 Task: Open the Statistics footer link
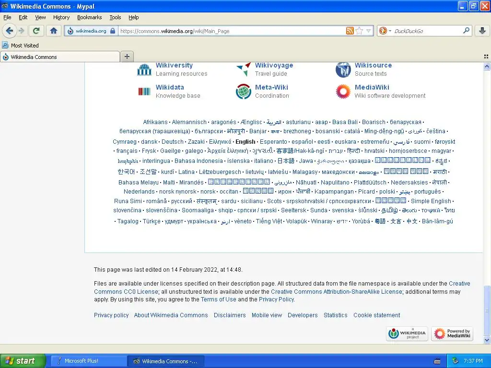point(335,315)
